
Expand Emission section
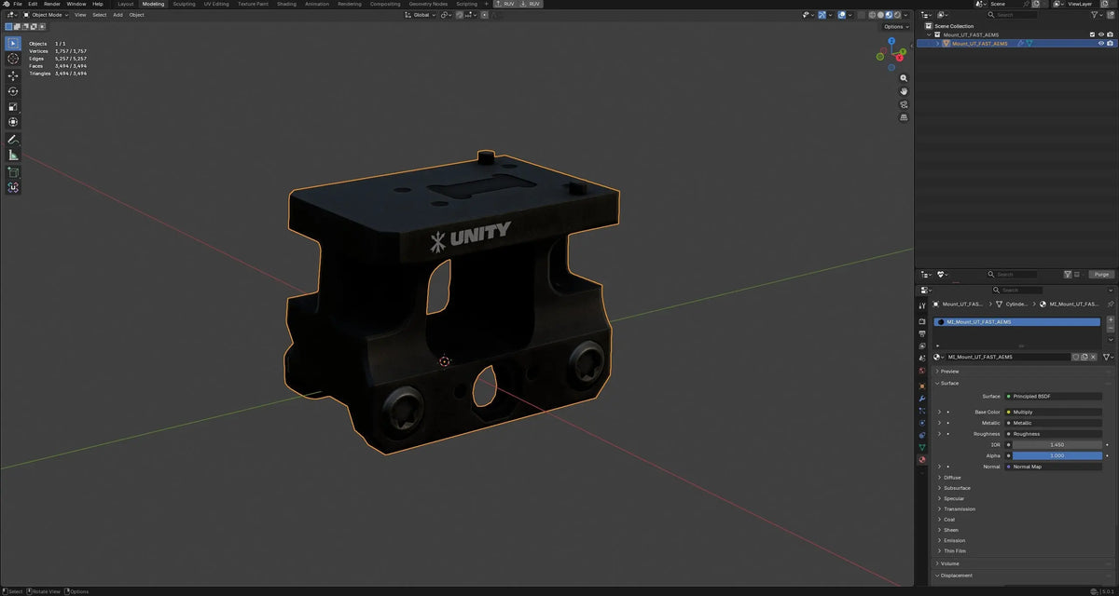[x=952, y=540]
